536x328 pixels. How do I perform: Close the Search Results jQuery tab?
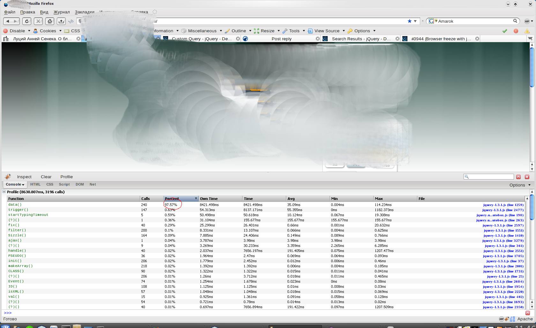[x=397, y=39]
